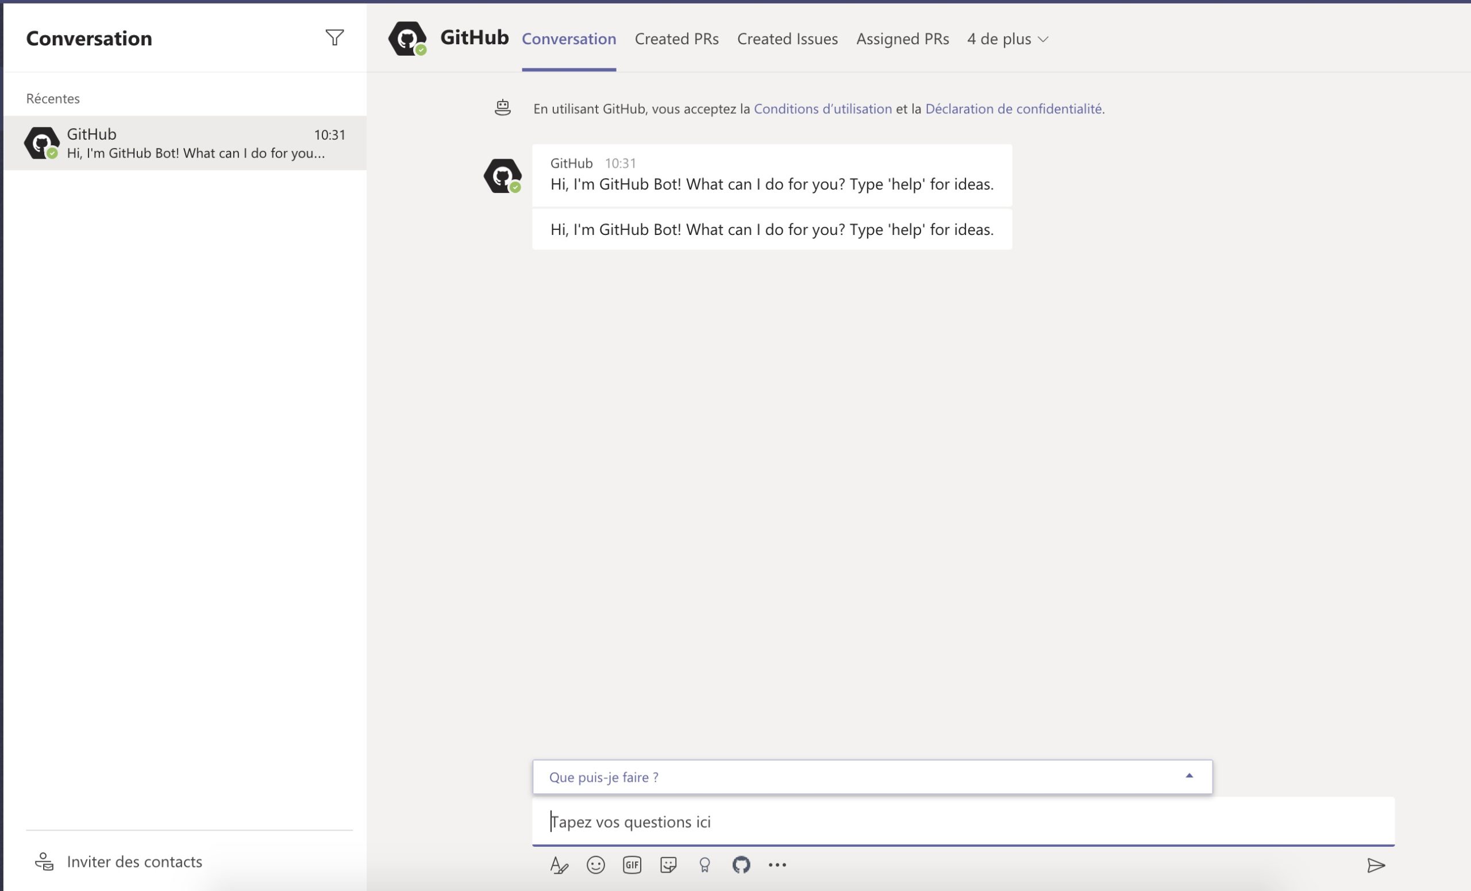The image size is (1471, 891).
Task: Click Inviter des contacts
Action: [134, 861]
